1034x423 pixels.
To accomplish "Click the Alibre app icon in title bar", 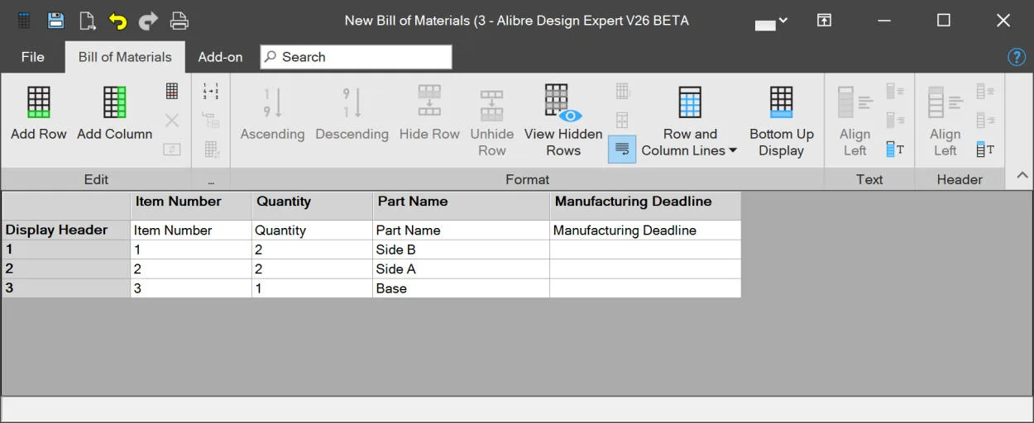I will tap(25, 21).
